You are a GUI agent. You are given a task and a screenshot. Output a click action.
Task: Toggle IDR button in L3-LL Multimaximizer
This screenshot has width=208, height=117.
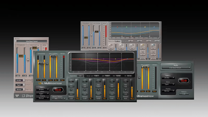tap(58, 90)
